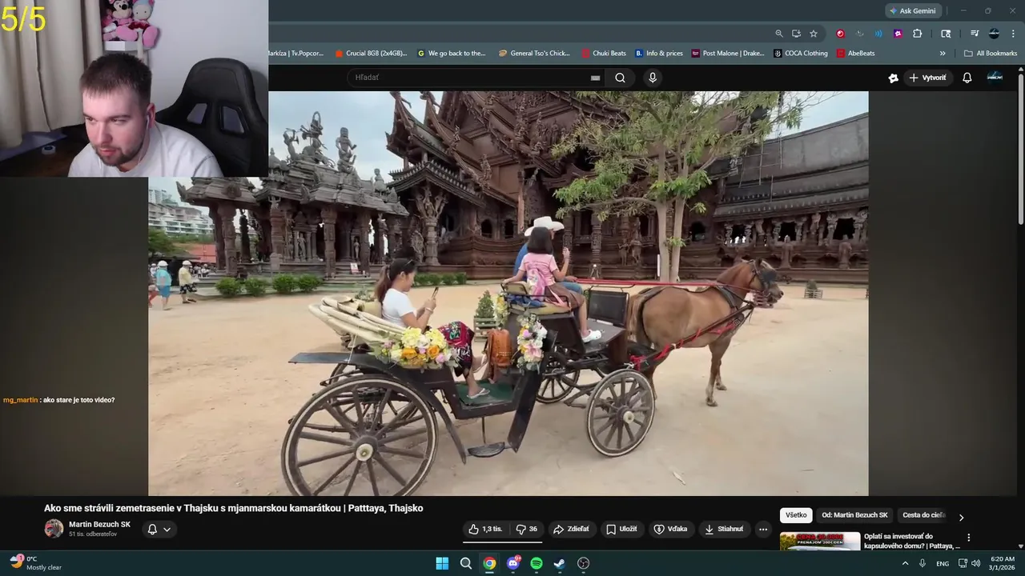The image size is (1025, 576).
Task: Bookmark this page with the star icon
Action: pos(814,34)
